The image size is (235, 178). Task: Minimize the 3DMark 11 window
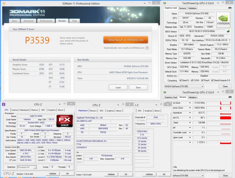point(145,3)
